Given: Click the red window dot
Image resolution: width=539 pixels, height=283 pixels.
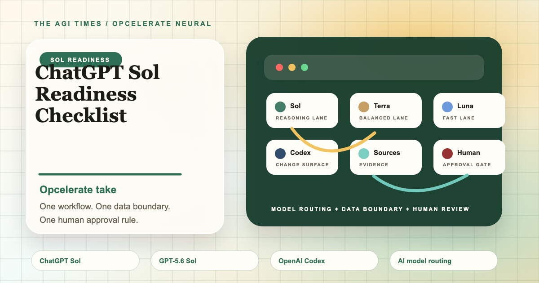Looking at the screenshot, I should [279, 67].
